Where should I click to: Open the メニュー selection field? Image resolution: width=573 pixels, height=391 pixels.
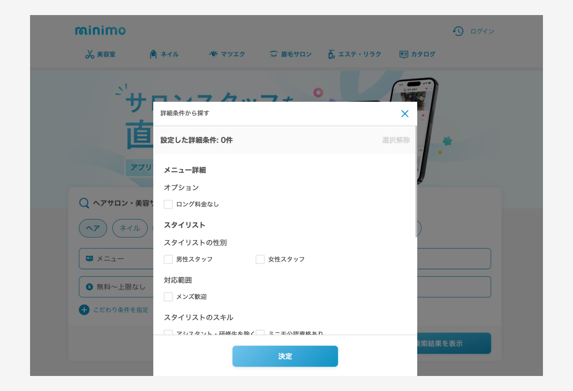coord(116,259)
